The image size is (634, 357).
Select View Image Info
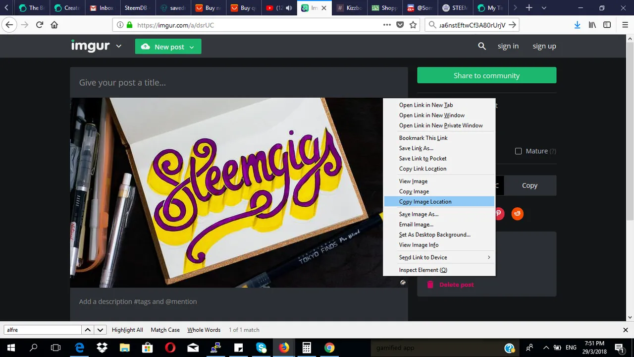click(439, 245)
